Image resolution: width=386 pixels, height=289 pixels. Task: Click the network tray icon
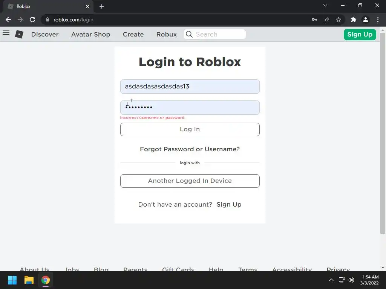click(342, 280)
